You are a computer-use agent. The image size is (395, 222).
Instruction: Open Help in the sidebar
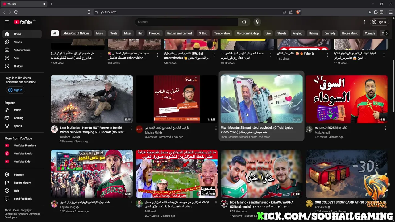(x=22, y=191)
